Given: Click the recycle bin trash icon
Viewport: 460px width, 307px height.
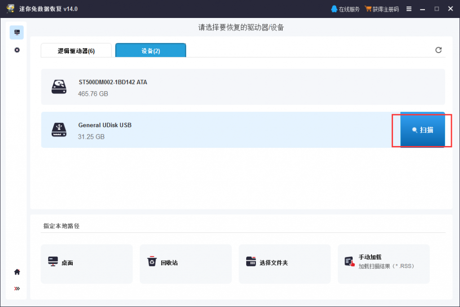Looking at the screenshot, I should pyautogui.click(x=152, y=261).
